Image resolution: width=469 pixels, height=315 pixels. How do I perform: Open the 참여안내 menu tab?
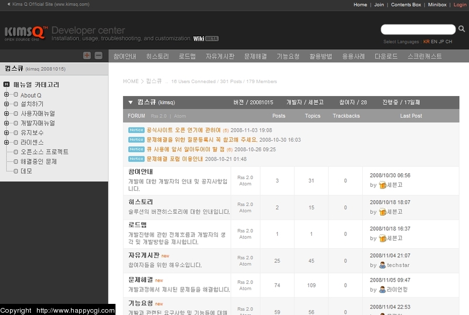125,56
